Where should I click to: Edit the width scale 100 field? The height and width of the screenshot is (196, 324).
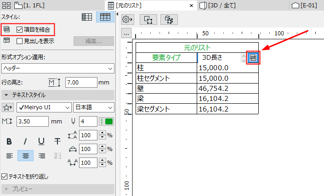[88, 149]
